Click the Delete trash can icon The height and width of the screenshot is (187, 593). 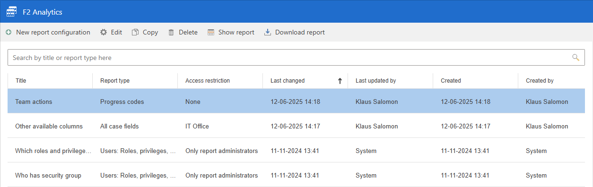[x=171, y=33]
